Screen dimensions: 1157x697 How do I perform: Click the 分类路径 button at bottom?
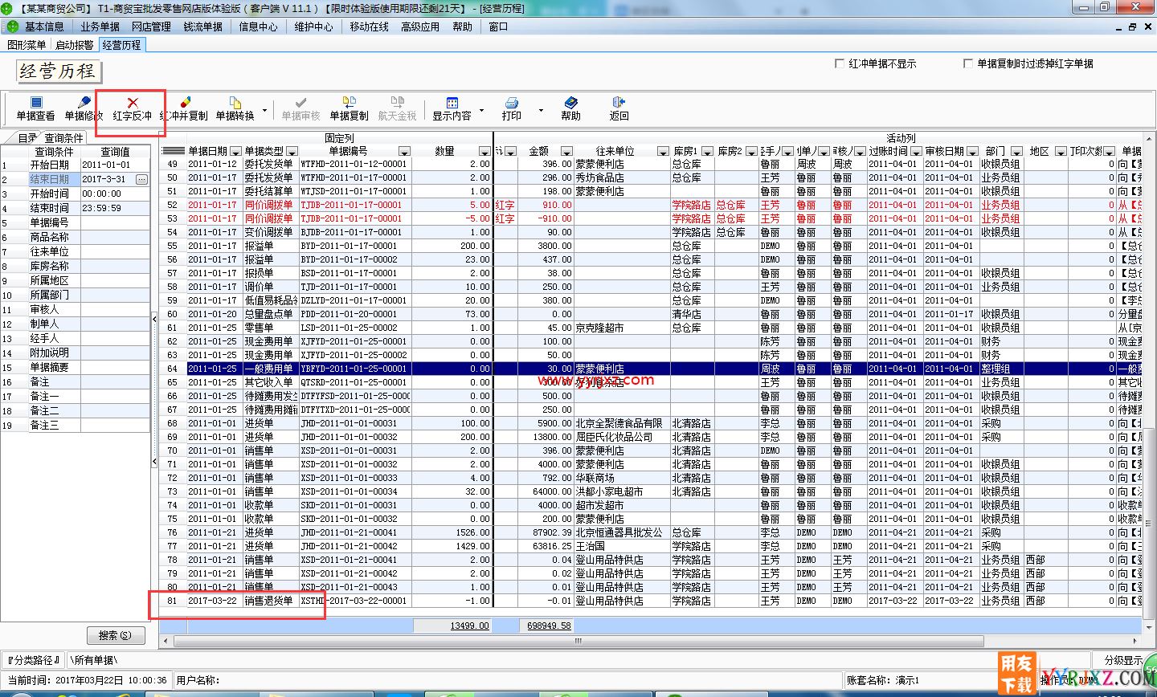tap(34, 660)
